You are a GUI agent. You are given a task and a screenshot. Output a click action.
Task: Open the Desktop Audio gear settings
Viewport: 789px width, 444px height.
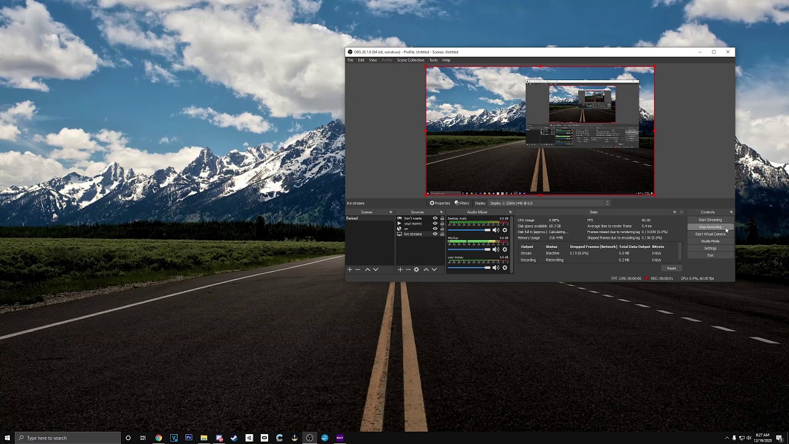[x=505, y=230]
